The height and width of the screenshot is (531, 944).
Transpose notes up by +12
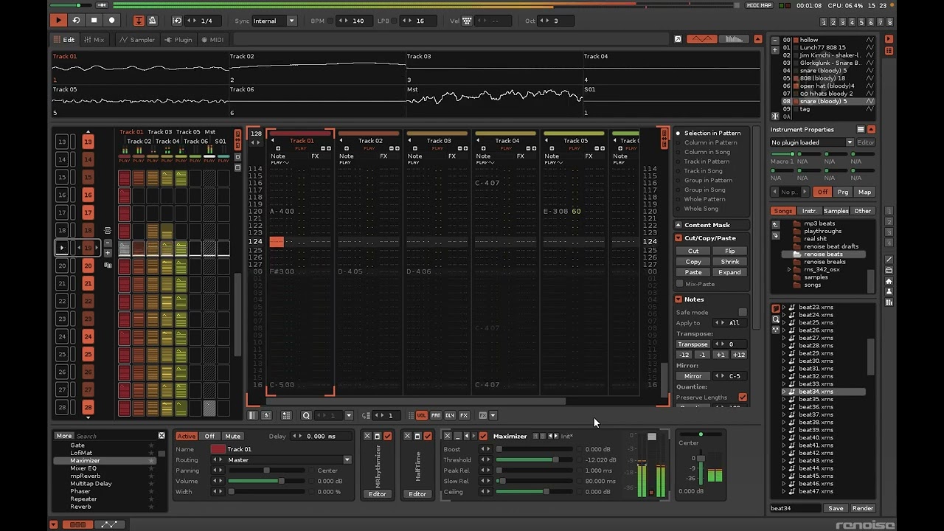point(738,355)
